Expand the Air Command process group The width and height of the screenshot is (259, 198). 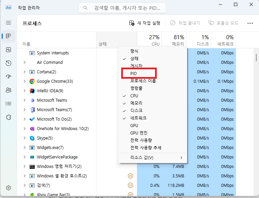[x=25, y=63]
